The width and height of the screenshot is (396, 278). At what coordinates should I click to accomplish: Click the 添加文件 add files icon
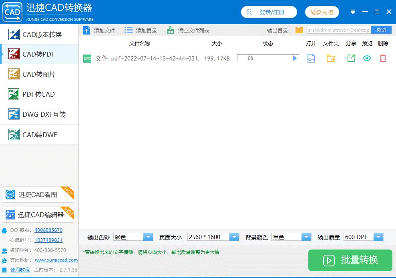[86, 29]
